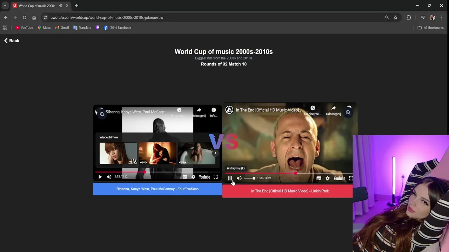Select first suggested video thumbnail
Screen dimensions: 449x252
pos(118,153)
